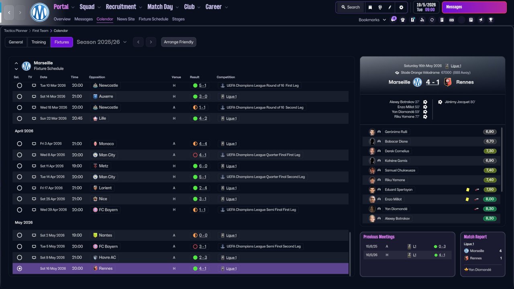
Task: Click the Tactics Planner breadcrumb
Action: [x=16, y=31]
